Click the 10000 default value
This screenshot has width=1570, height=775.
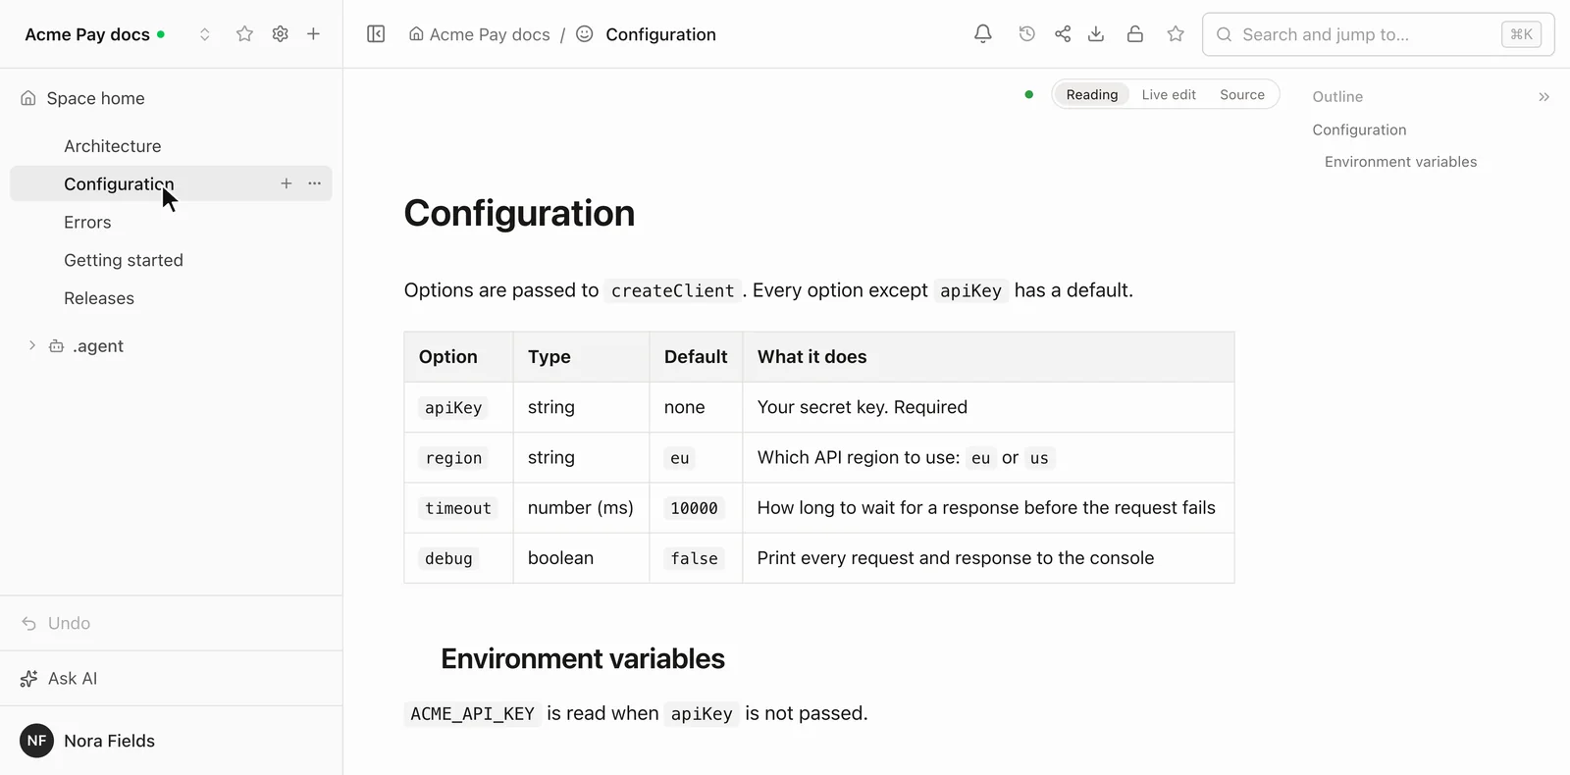coord(694,508)
